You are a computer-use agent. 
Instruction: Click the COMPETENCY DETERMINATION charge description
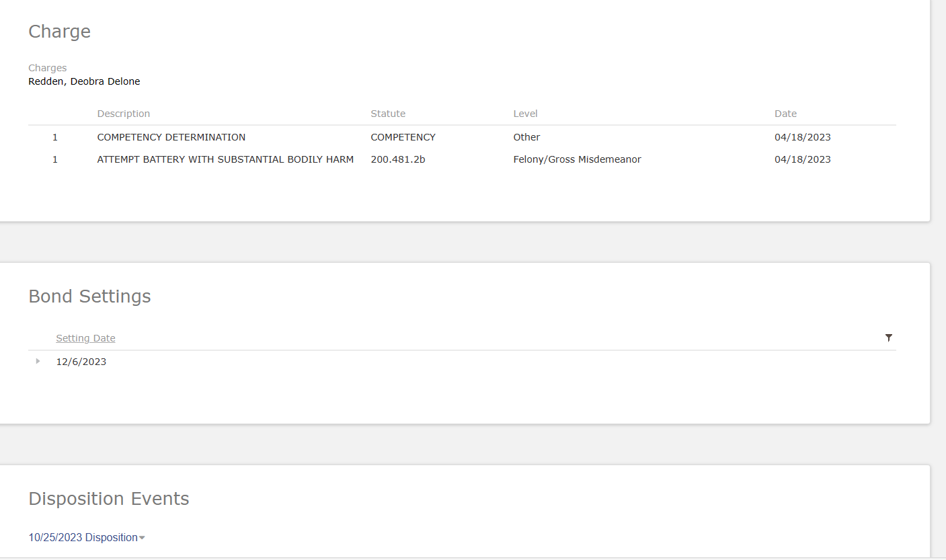click(171, 137)
